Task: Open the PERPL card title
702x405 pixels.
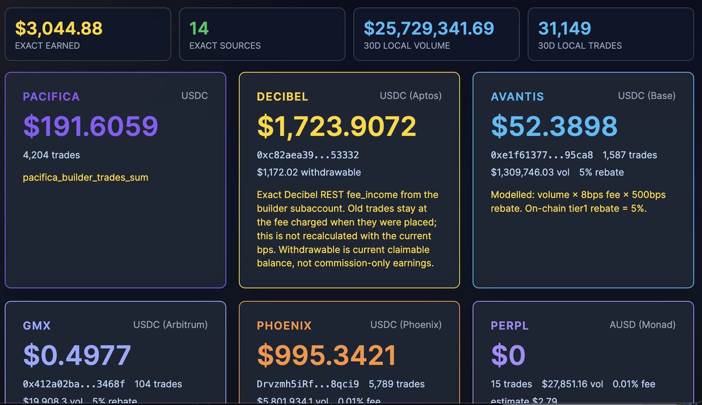Action: tap(510, 326)
